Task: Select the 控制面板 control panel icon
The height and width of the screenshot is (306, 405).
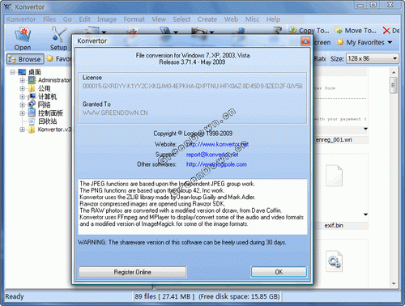Action: click(x=32, y=113)
